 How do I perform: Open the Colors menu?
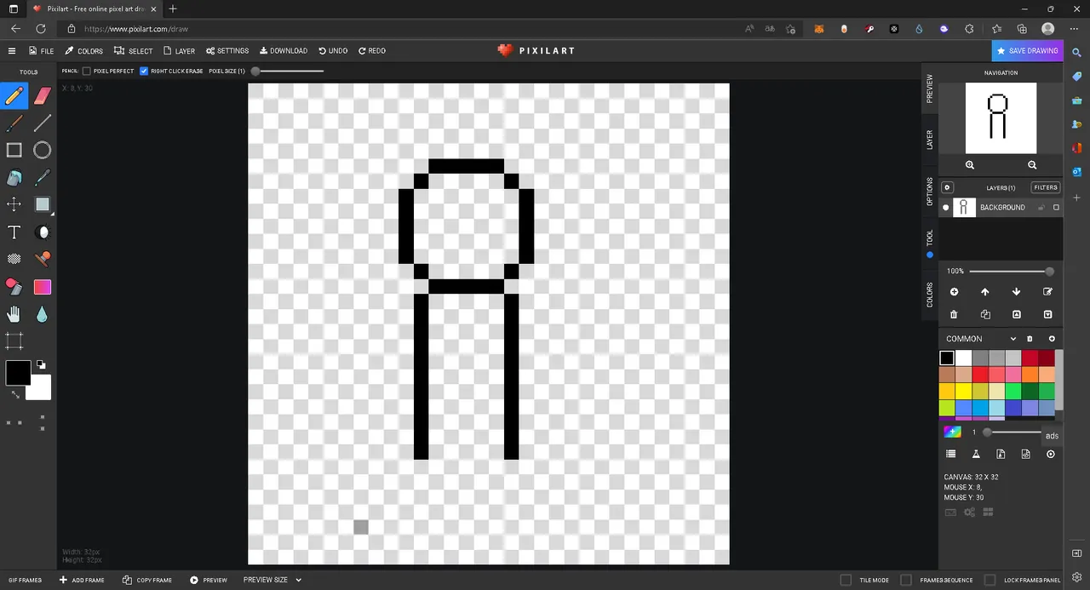83,51
